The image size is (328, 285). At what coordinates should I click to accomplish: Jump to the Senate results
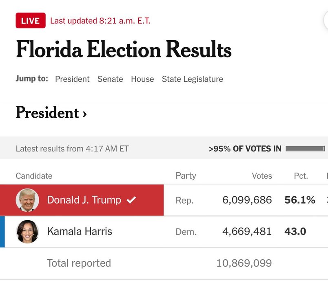(110, 79)
